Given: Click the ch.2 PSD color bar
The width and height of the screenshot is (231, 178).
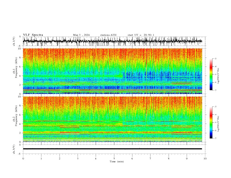Looking at the screenshot, I should click(x=211, y=122).
